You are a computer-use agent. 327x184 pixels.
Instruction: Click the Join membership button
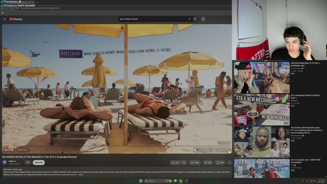coord(28,163)
